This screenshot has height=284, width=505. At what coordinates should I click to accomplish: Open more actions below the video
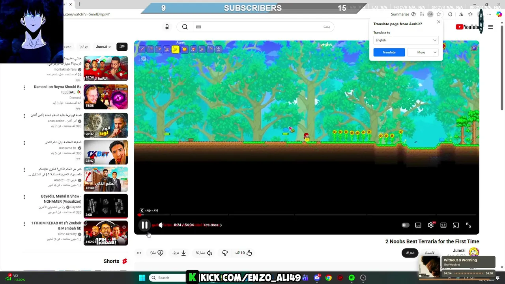139,253
